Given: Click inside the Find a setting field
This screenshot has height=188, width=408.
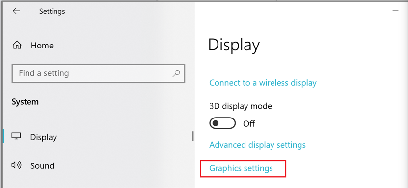Looking at the screenshot, I should pos(98,73).
